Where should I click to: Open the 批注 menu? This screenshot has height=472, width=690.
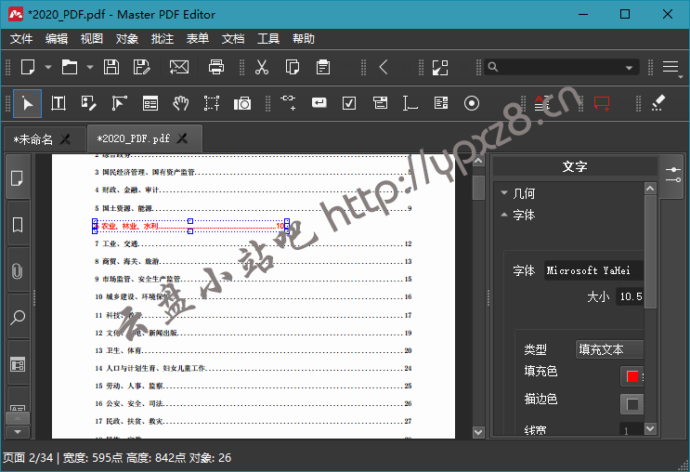coord(162,39)
